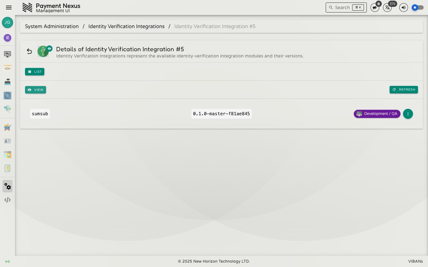Go back using the return arrow
Viewport: 428px width, 267px height.
tap(29, 51)
